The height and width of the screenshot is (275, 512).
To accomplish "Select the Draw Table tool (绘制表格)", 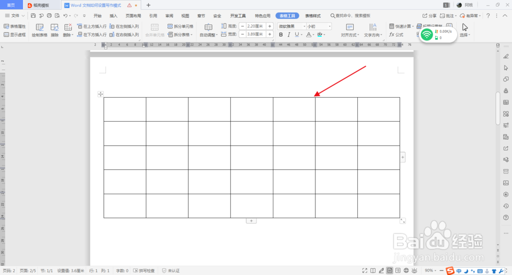I will point(39,30).
